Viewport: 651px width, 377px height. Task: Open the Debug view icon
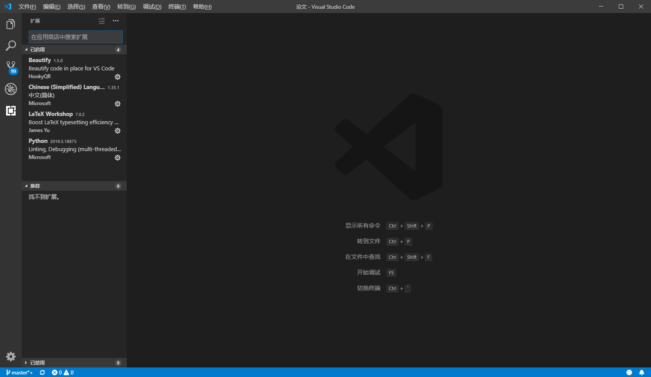point(11,89)
